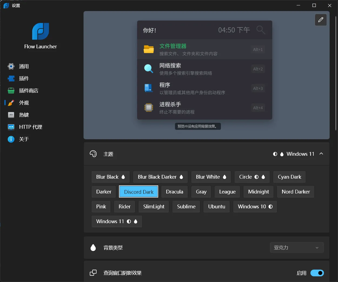
Task: Click the 查询窗口阴影效果 label
Action: tap(122, 273)
